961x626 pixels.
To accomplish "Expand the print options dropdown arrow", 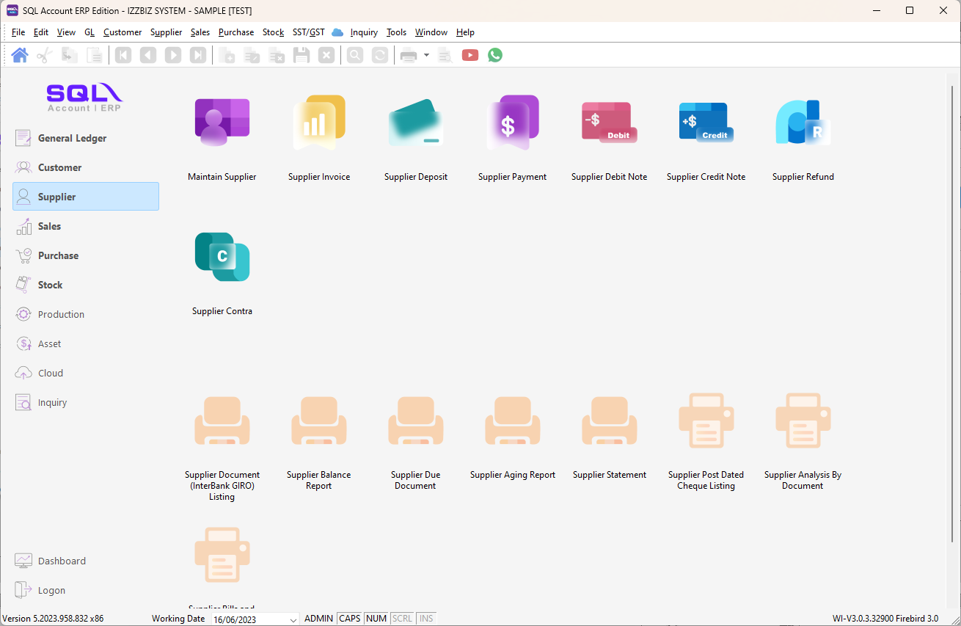I will [x=426, y=55].
